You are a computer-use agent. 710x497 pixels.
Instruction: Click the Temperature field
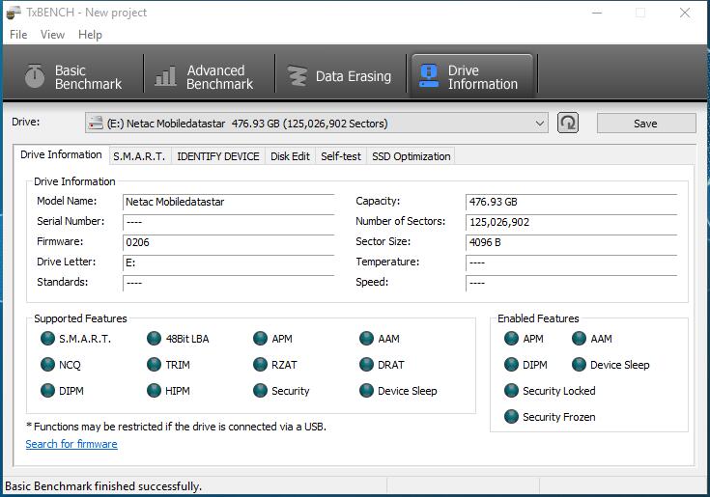click(x=571, y=262)
